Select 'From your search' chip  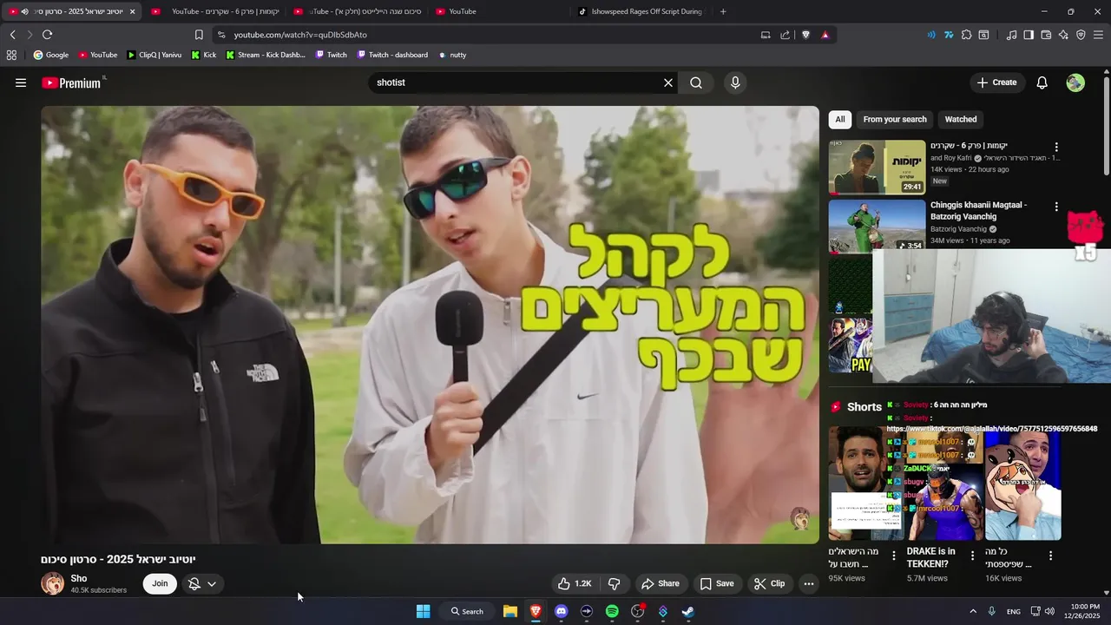coord(895,119)
